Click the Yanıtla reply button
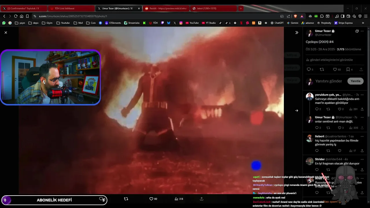Image resolution: width=370 pixels, height=208 pixels. [355, 81]
